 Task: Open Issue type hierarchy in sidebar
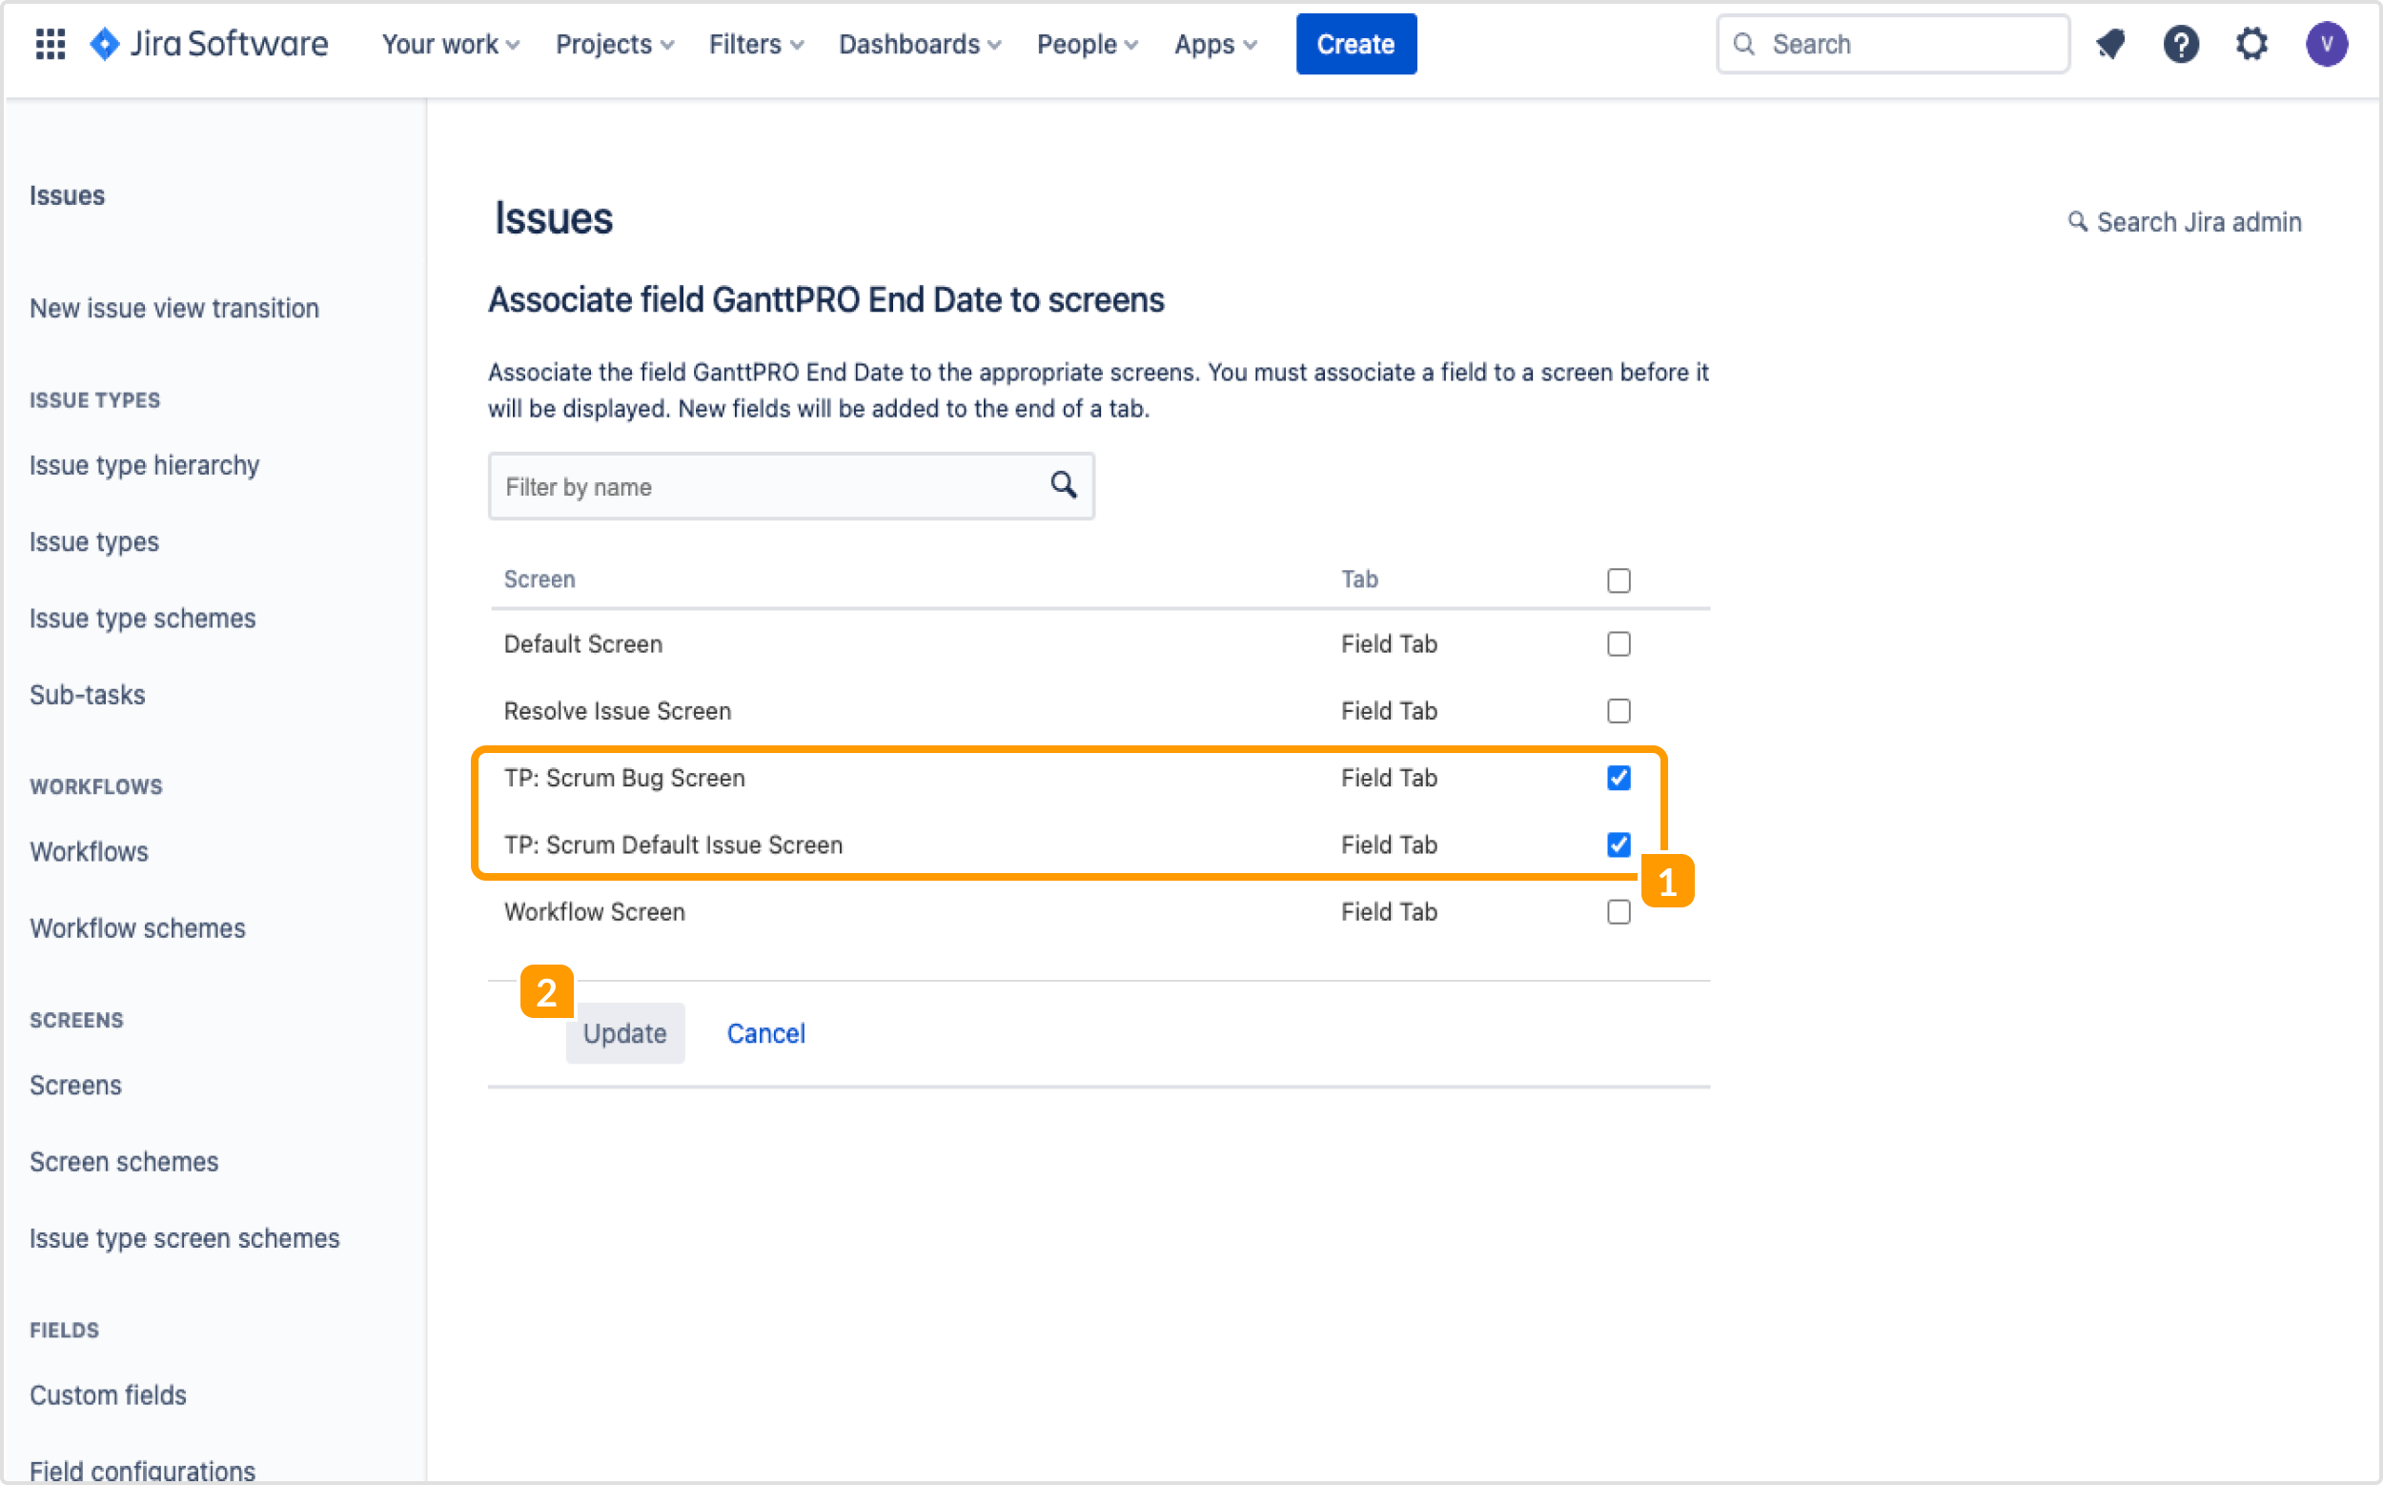pos(144,465)
